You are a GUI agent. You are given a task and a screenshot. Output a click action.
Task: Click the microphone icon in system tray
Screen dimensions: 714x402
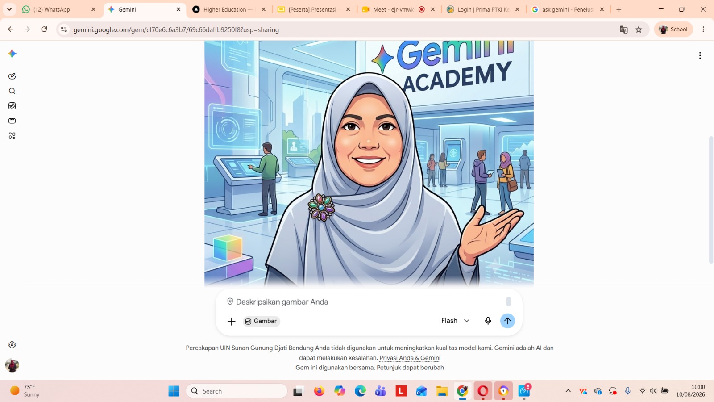pos(627,391)
